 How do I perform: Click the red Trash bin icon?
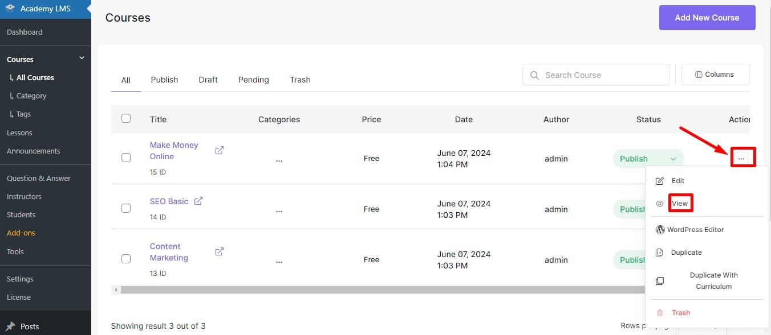660,313
